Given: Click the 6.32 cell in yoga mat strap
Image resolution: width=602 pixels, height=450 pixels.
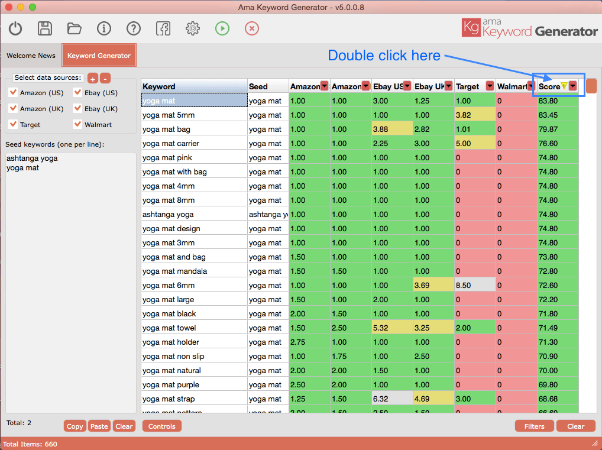Looking at the screenshot, I should click(392, 399).
